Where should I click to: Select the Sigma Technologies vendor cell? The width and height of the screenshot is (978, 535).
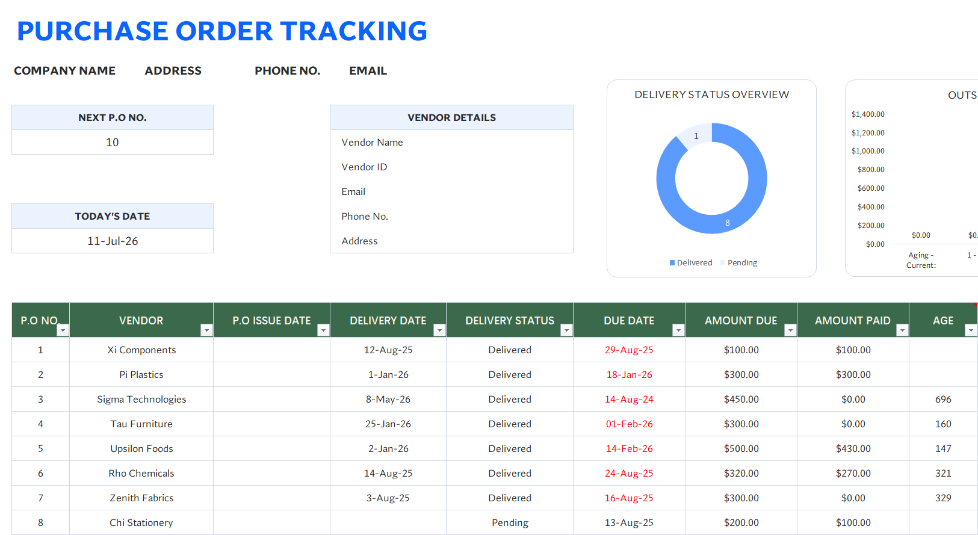click(x=141, y=399)
